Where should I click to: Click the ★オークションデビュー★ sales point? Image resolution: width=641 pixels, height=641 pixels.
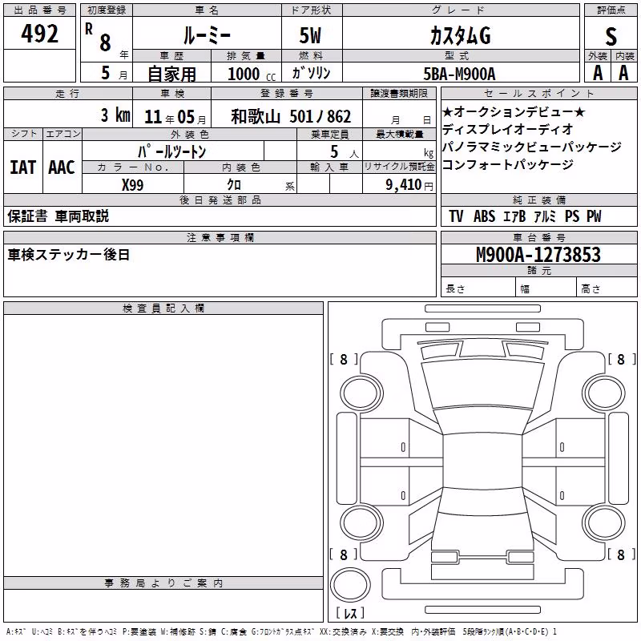[514, 111]
